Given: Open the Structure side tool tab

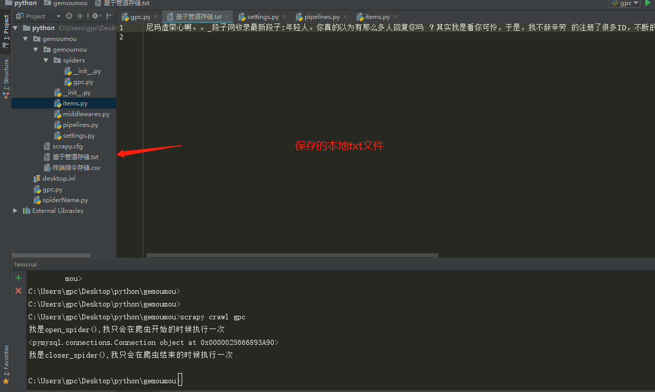Looking at the screenshot, I should (x=6, y=78).
